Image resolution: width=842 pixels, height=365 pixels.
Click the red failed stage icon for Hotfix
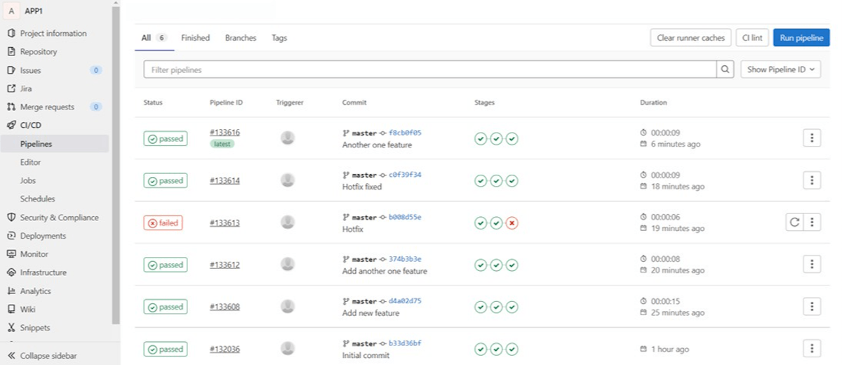click(x=512, y=223)
